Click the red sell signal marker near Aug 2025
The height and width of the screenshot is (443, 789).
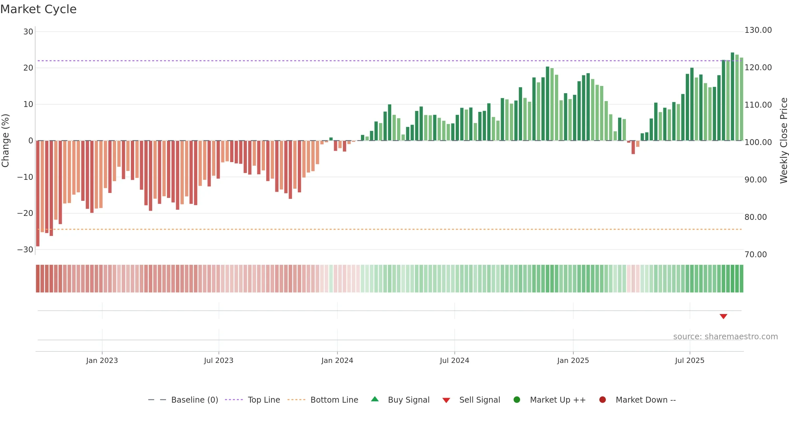(723, 316)
